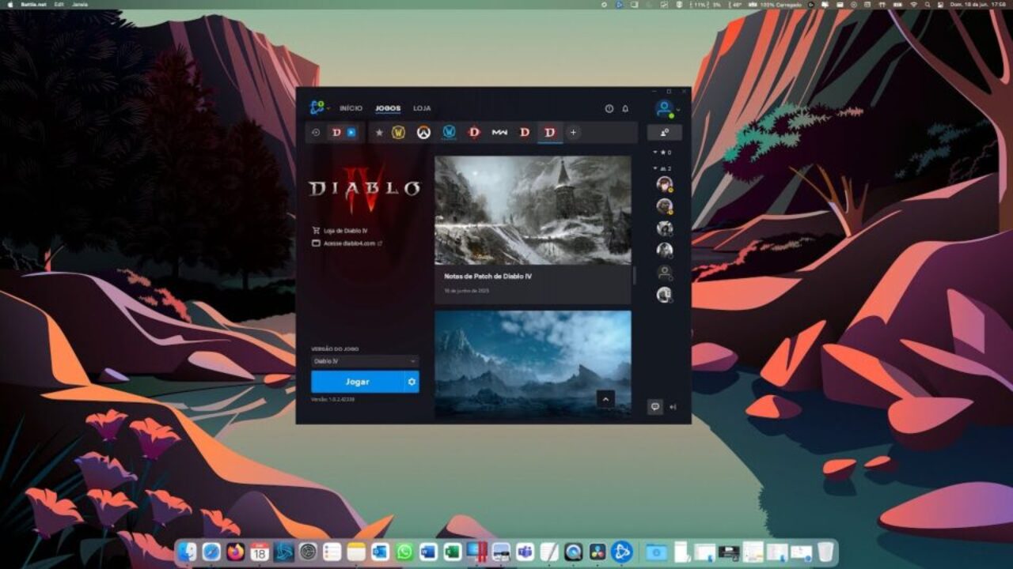Click the blue mountain news thumbnail
The height and width of the screenshot is (569, 1013).
click(533, 364)
